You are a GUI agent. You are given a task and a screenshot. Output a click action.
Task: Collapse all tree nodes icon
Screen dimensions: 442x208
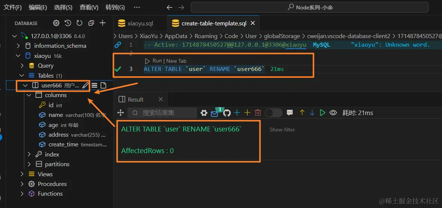click(x=91, y=23)
